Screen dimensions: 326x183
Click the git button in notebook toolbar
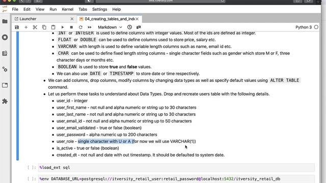tap(139, 27)
